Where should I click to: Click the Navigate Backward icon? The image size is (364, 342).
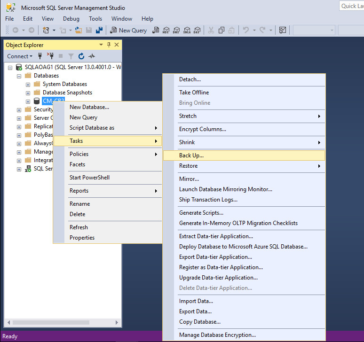pyautogui.click(x=16, y=30)
